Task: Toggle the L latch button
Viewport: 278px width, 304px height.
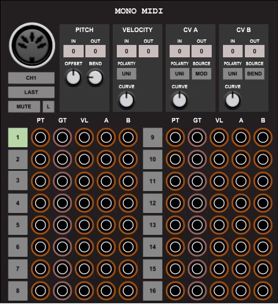Action: click(x=48, y=106)
